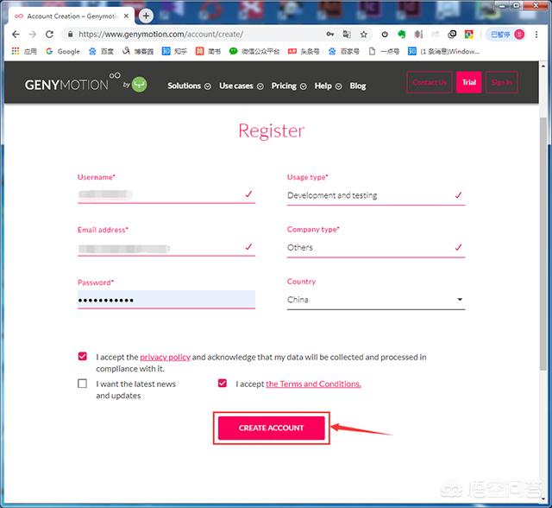Click the Password input field
The image size is (552, 508).
[x=166, y=300]
